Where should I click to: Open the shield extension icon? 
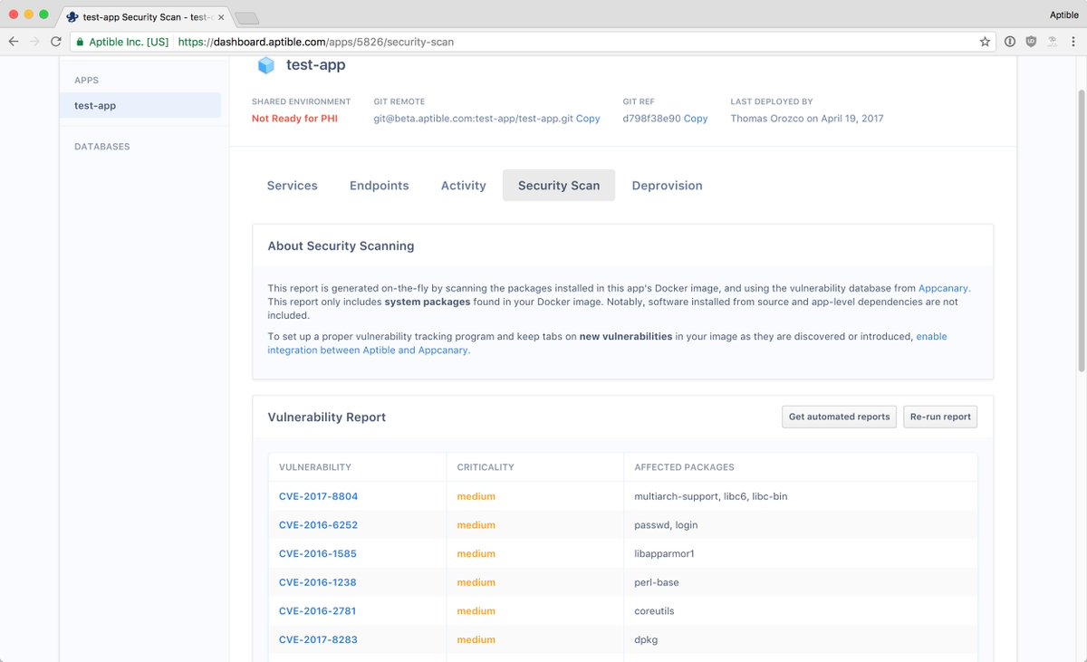(x=1031, y=42)
